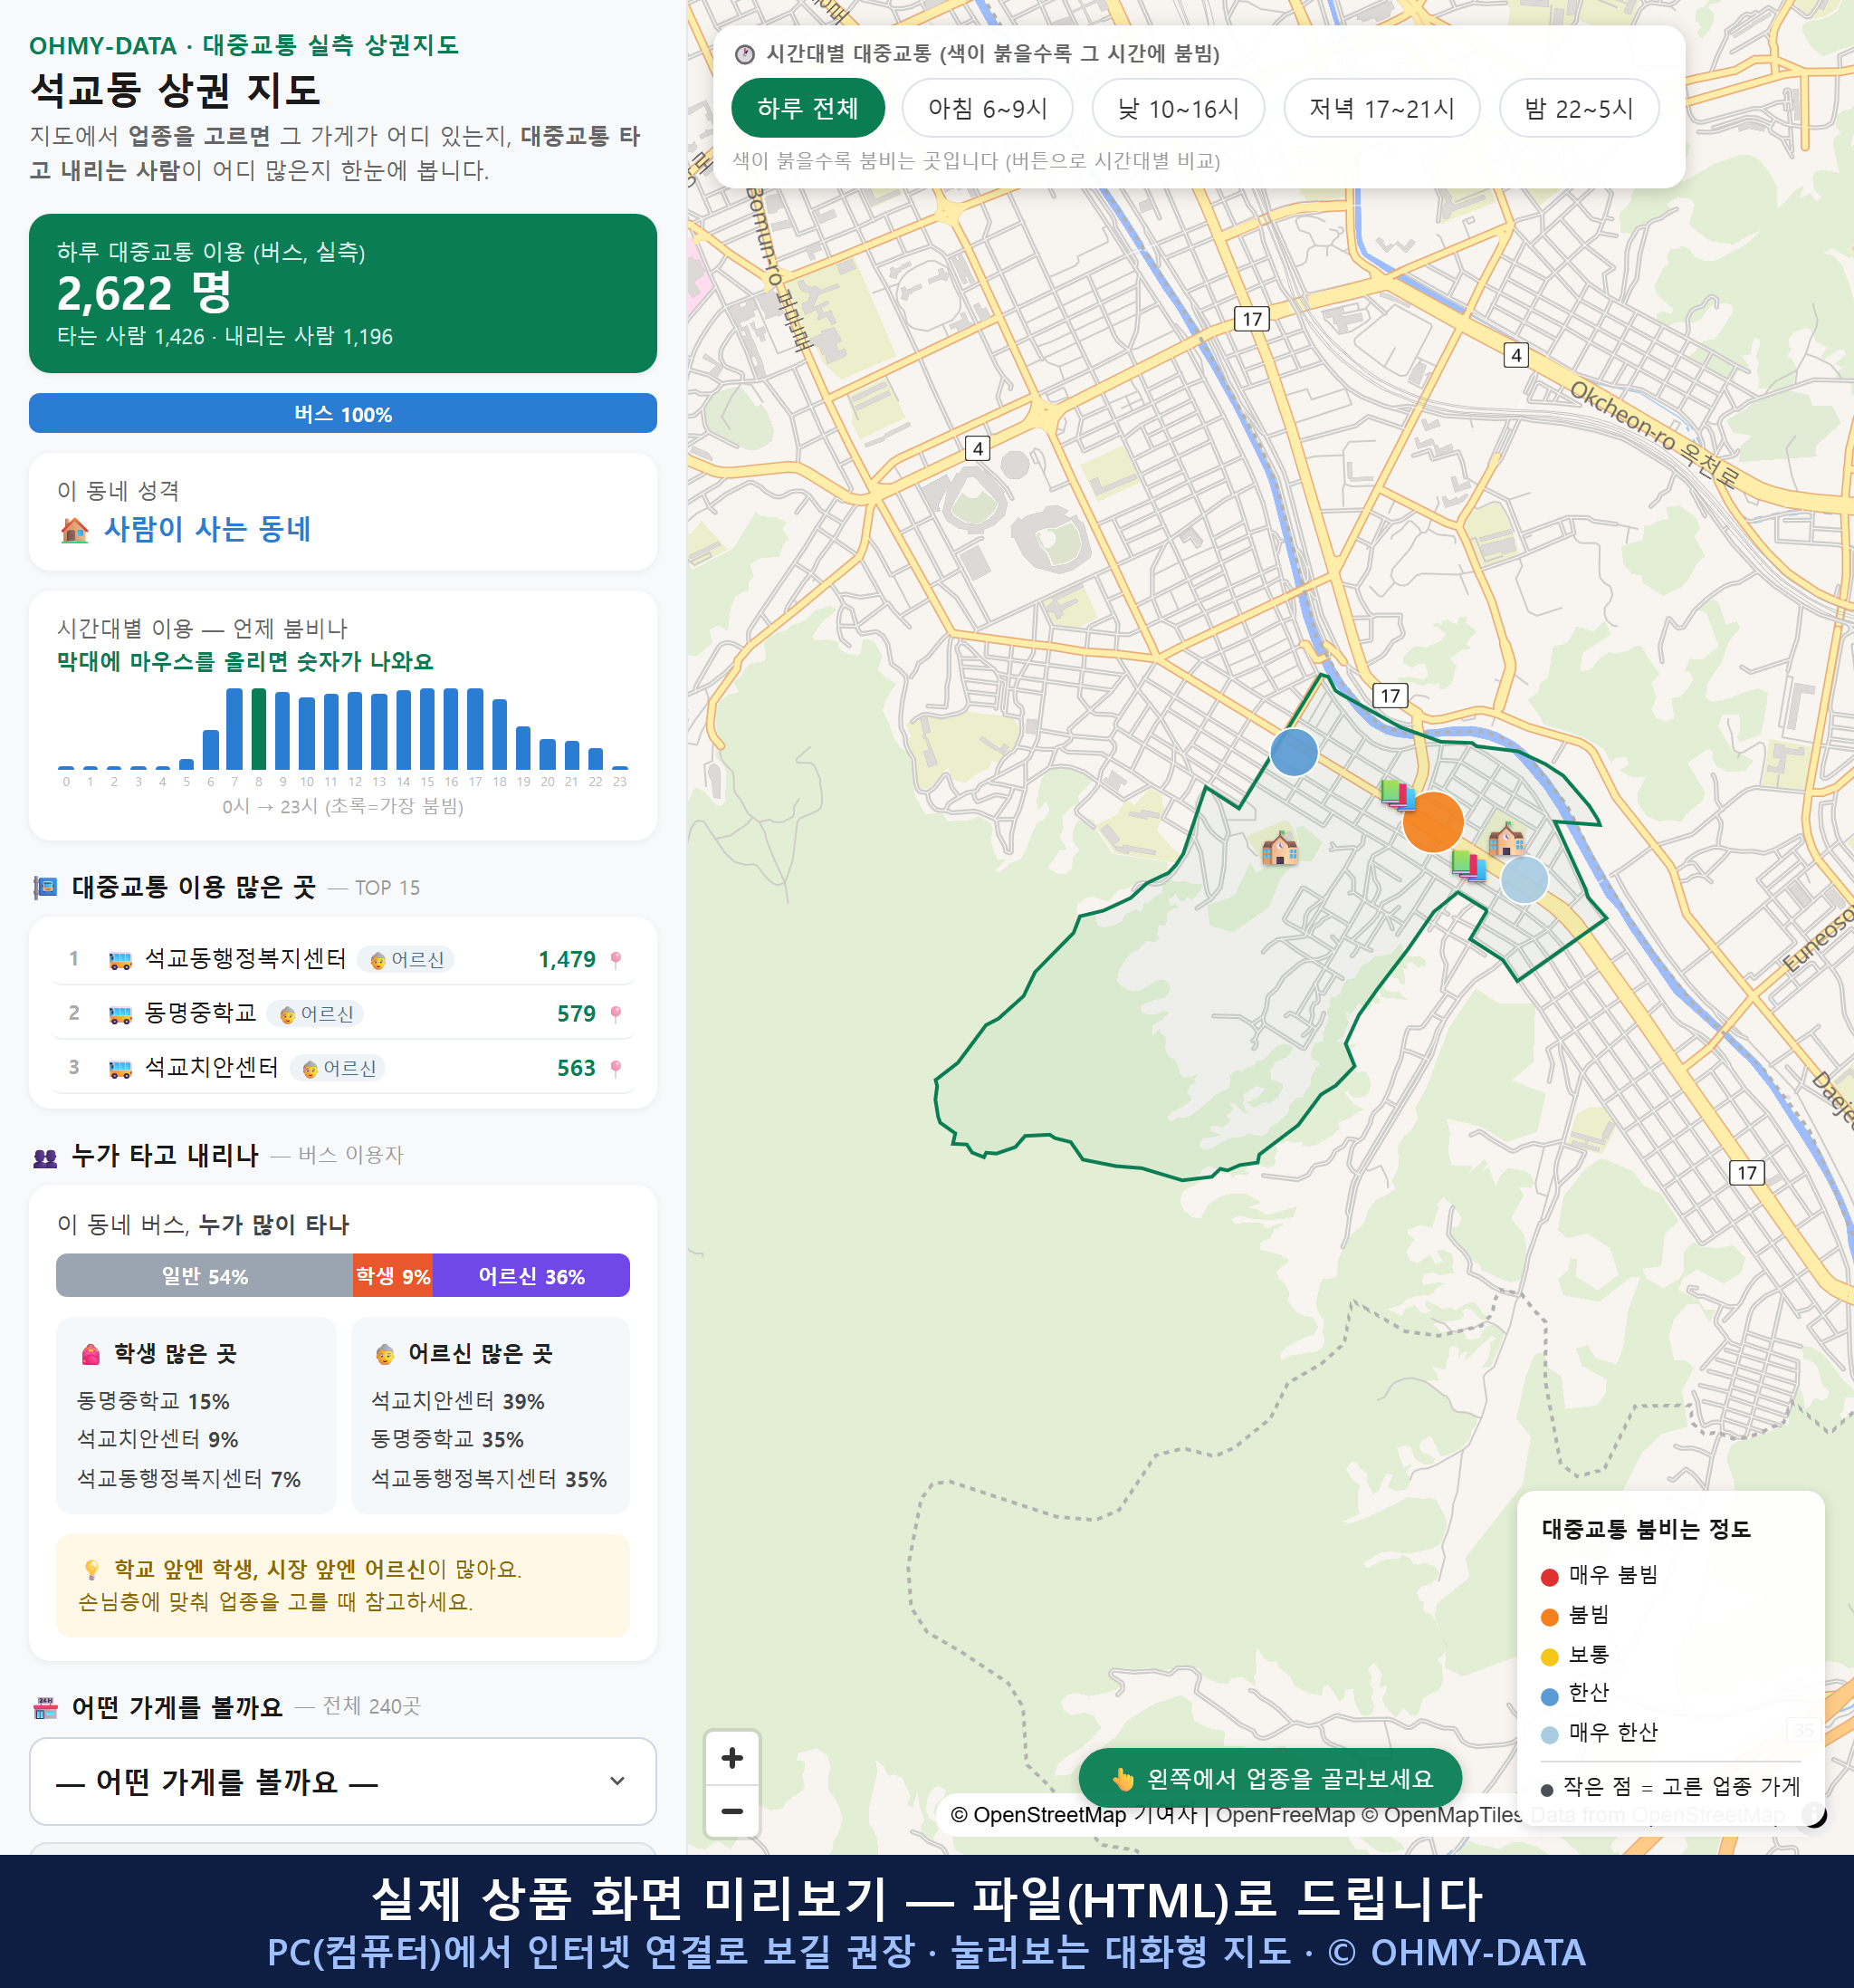1854x1988 pixels.
Task: Select the 밤 22~5시 time filter
Action: tap(1578, 108)
